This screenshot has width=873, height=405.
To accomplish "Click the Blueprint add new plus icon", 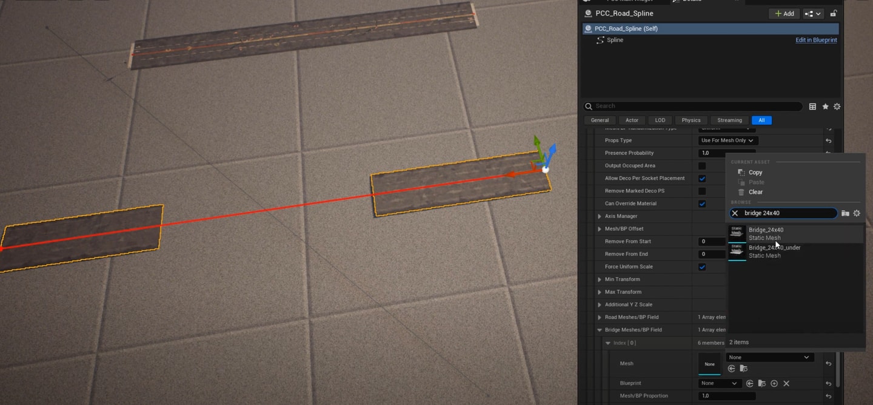I will [x=774, y=383].
